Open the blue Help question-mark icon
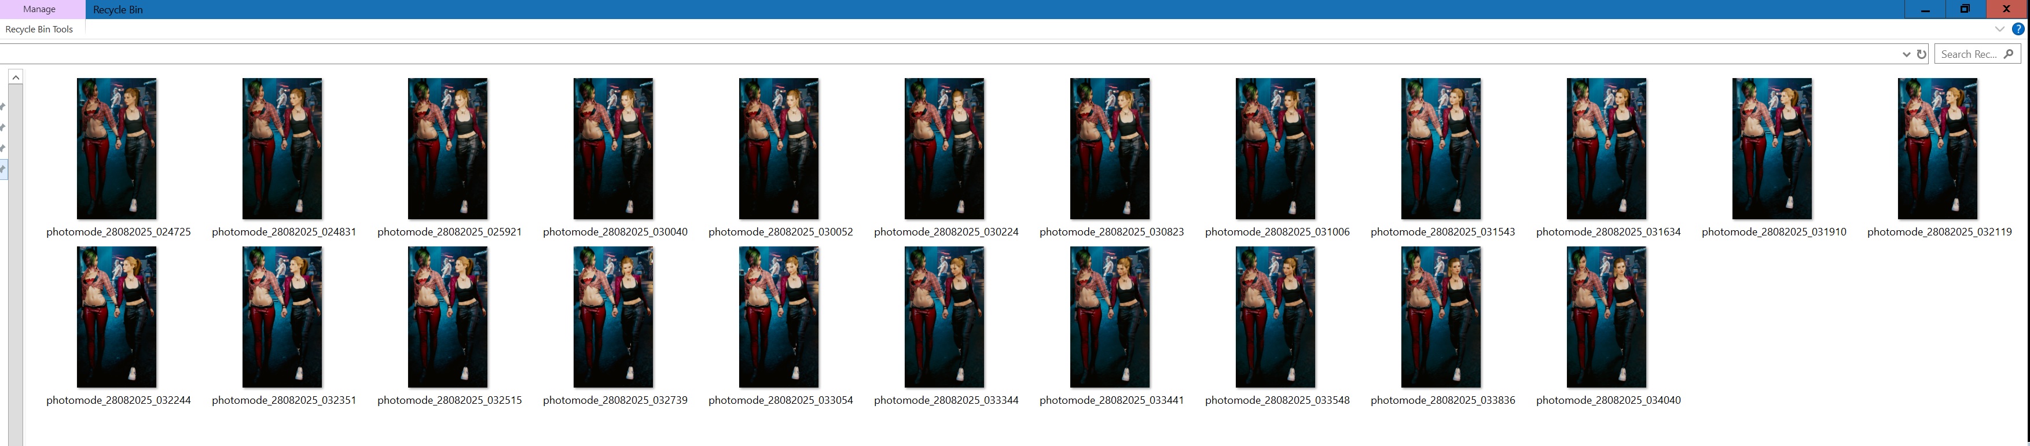Image resolution: width=2030 pixels, height=446 pixels. [2018, 29]
